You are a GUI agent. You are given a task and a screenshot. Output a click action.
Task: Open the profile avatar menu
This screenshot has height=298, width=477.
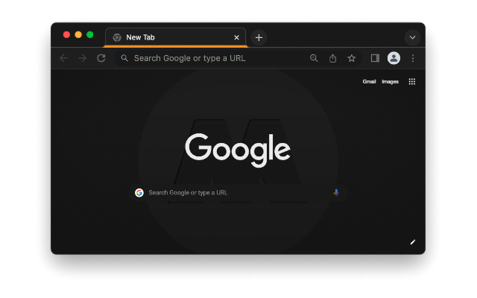[394, 58]
